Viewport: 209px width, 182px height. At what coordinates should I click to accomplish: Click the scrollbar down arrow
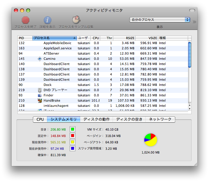[x=190, y=109]
